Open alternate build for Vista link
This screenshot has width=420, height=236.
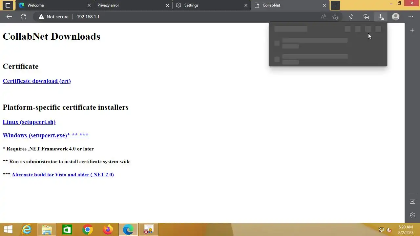coord(63,175)
